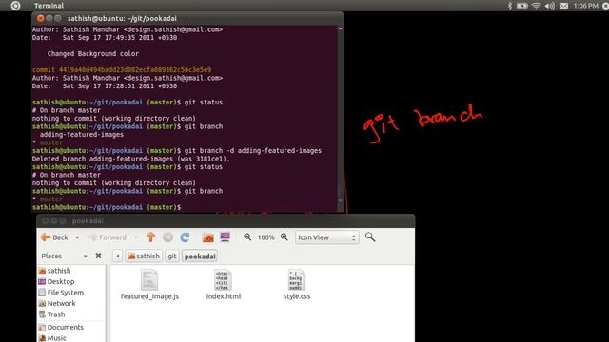Zoom in with the plus magnifier
Screen dimensions: 609x342
click(x=285, y=237)
